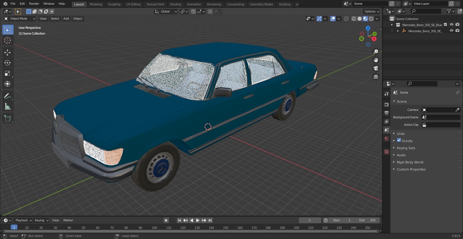
Task: Toggle X-ray display button
Action: [346, 19]
